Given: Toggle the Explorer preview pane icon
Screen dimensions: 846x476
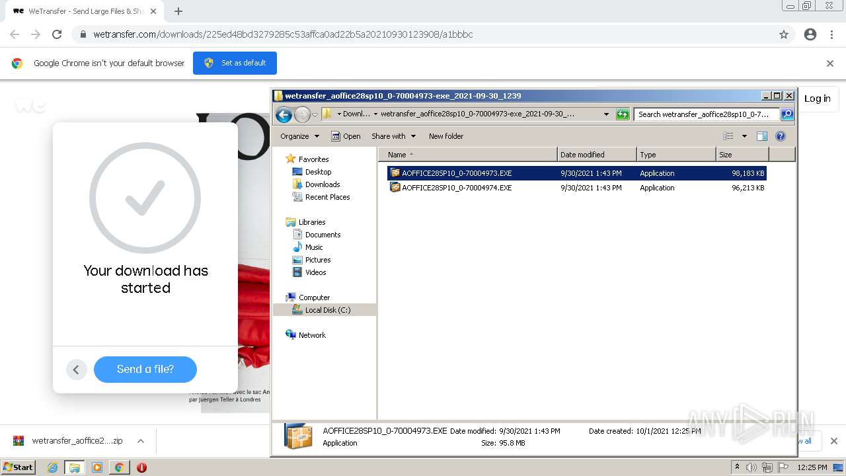Looking at the screenshot, I should pos(762,136).
